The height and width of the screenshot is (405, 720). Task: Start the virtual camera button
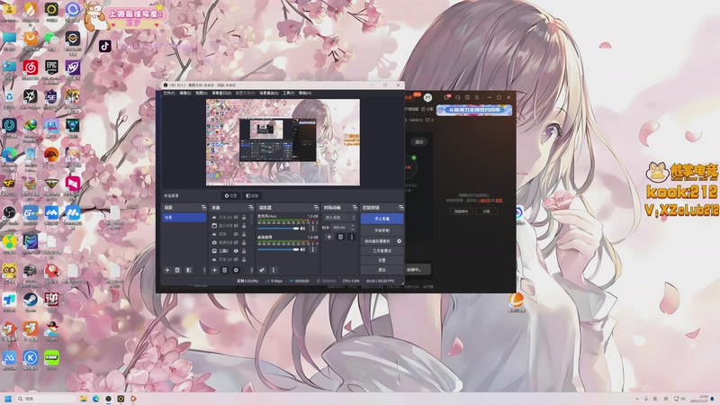pyautogui.click(x=377, y=241)
